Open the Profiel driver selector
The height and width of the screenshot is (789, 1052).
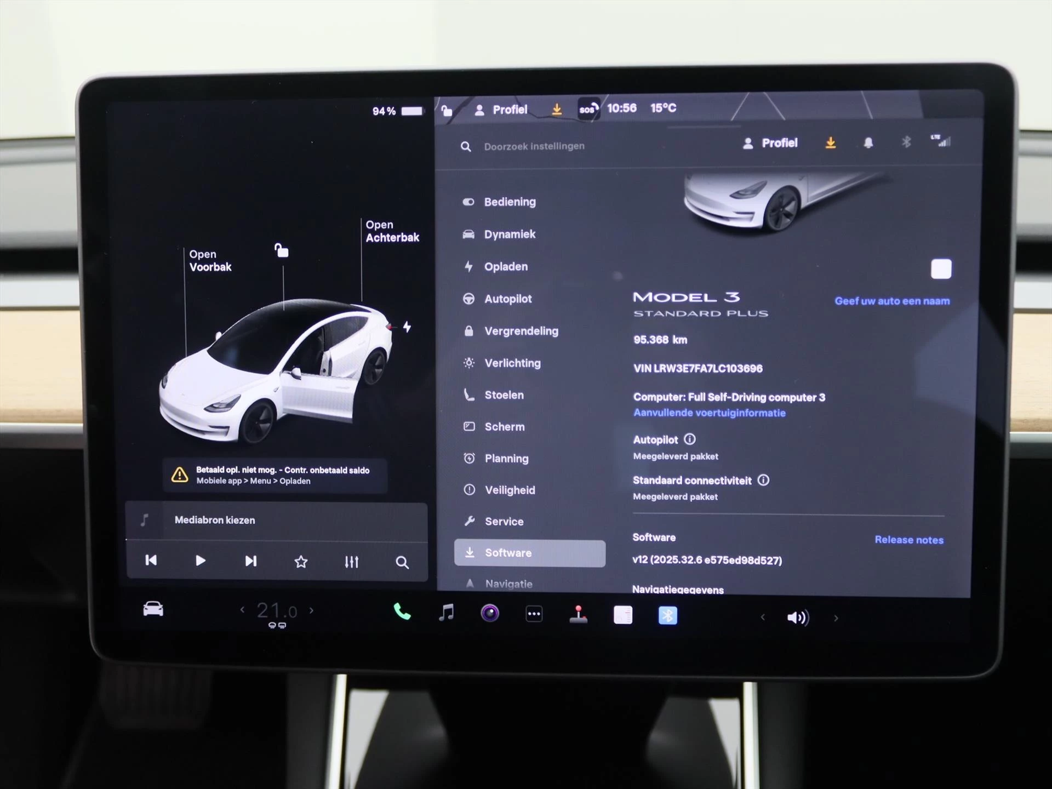coord(770,143)
